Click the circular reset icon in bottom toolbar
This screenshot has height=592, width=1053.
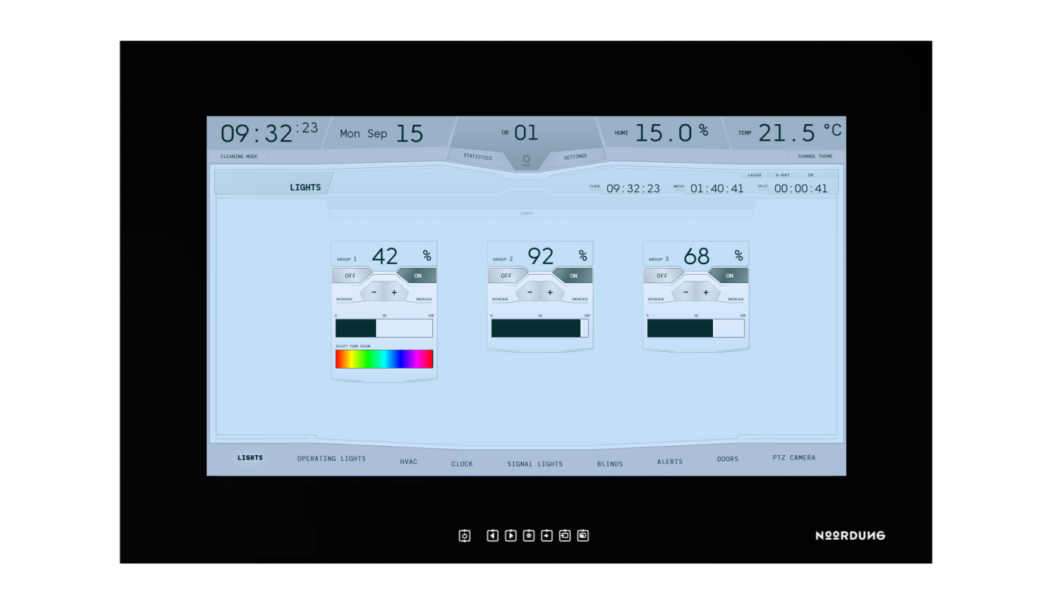[465, 536]
